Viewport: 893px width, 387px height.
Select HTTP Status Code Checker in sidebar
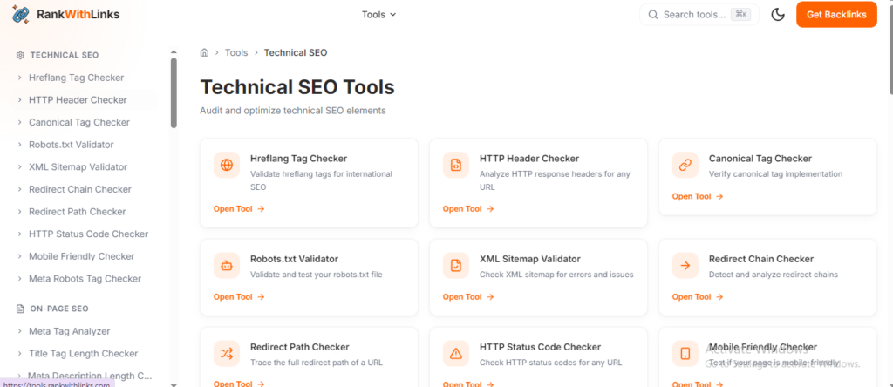click(x=88, y=234)
